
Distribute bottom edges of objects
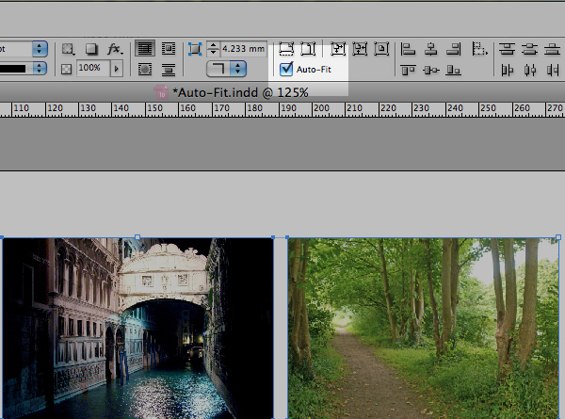point(552,49)
